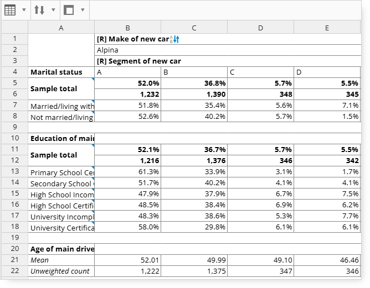Click the window frame icon in the toolbar
The width and height of the screenshot is (370, 288).
coord(69,10)
